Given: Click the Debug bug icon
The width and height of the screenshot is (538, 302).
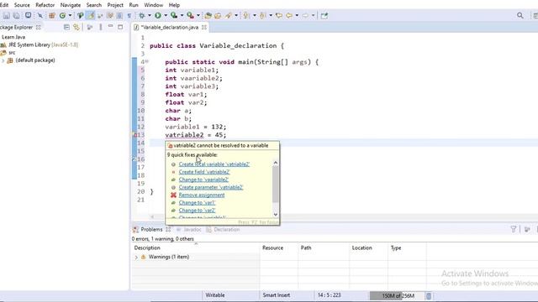Looking at the screenshot, I should tap(142, 15).
